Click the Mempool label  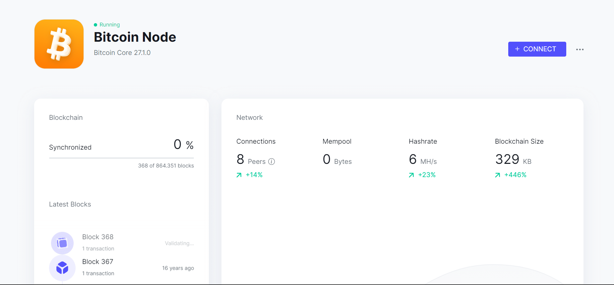point(337,141)
